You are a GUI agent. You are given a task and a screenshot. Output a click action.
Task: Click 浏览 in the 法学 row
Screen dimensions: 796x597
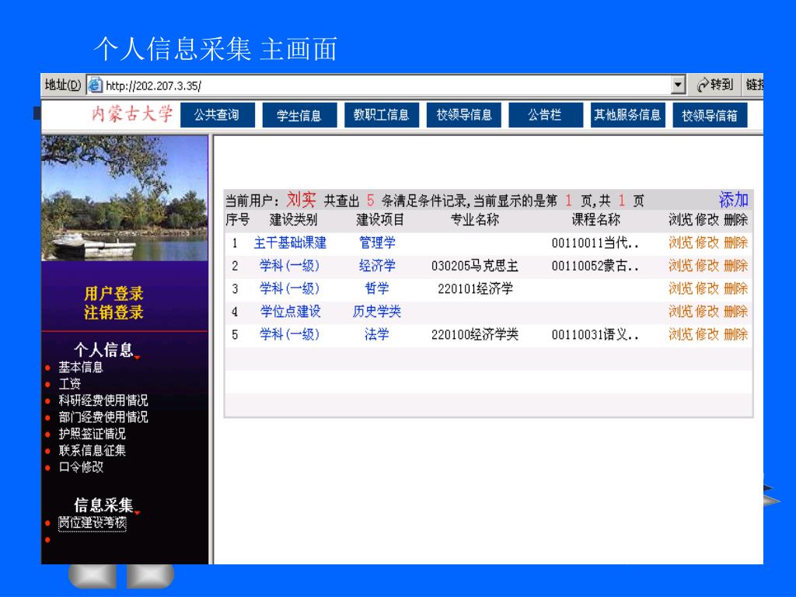point(680,334)
